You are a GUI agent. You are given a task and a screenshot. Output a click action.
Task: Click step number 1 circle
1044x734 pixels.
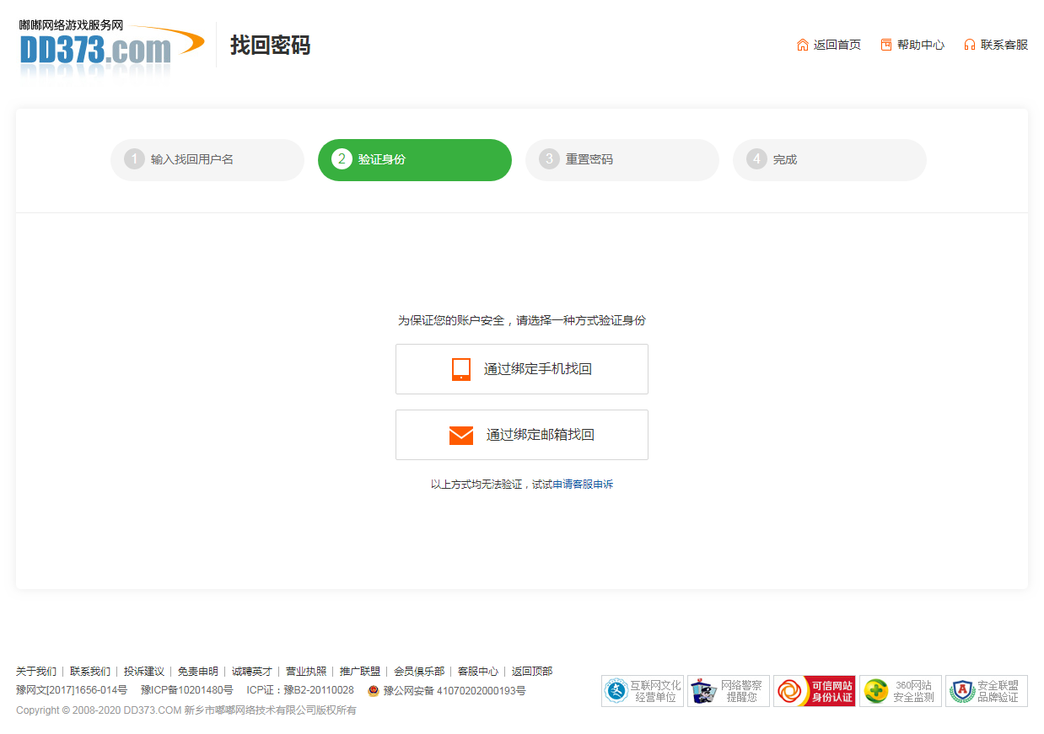(x=134, y=158)
